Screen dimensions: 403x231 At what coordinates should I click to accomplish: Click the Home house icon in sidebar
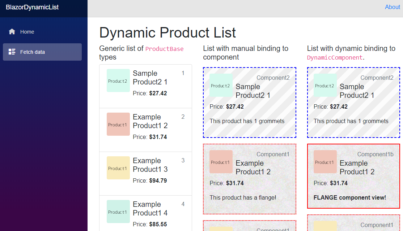point(12,31)
